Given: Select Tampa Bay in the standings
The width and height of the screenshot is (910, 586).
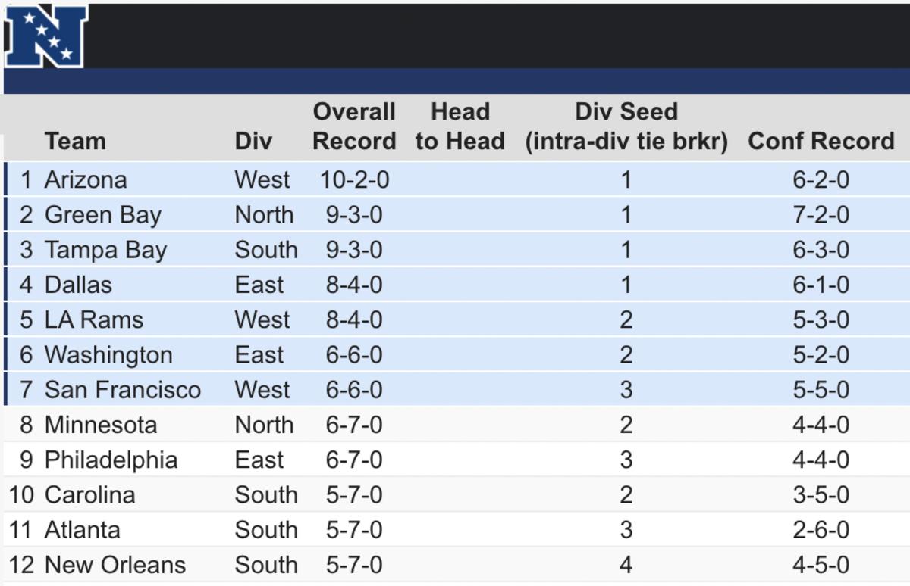Looking at the screenshot, I should [105, 250].
